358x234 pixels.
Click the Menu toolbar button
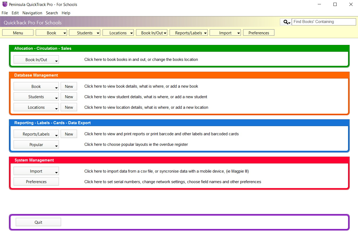tap(18, 33)
